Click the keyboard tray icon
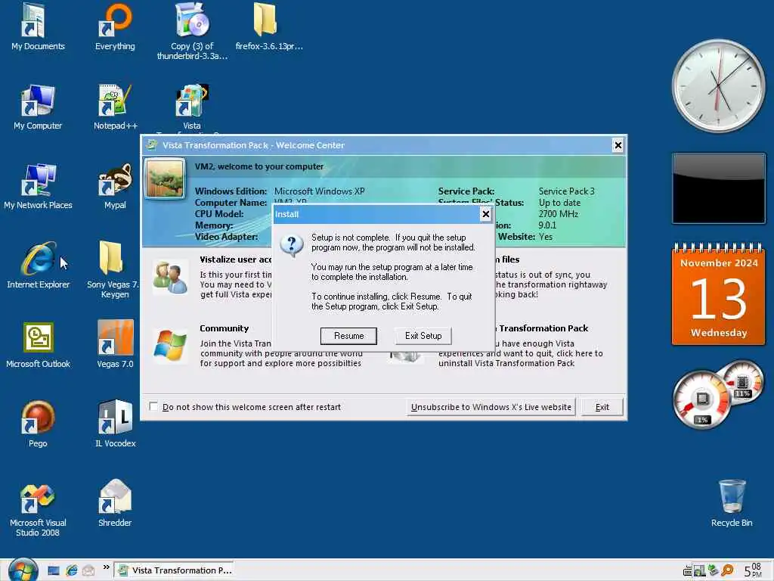Viewport: 774px width, 581px height. tap(687, 572)
